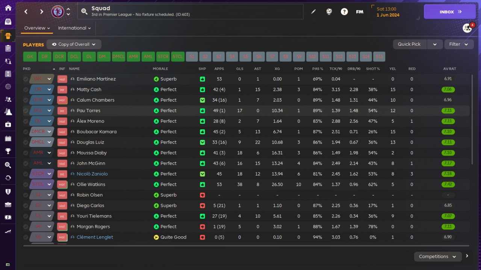
Task: Open the Competitions dropdown
Action: [438, 256]
